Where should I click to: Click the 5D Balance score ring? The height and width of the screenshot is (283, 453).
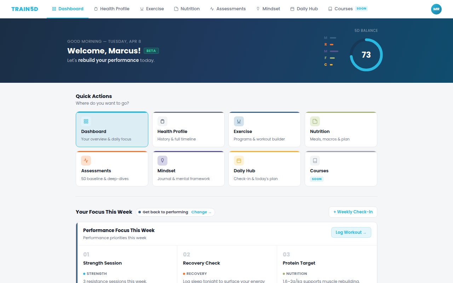coord(366,55)
